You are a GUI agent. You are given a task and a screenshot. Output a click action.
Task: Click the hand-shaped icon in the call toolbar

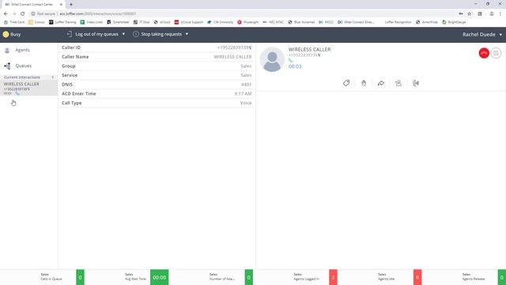(364, 83)
